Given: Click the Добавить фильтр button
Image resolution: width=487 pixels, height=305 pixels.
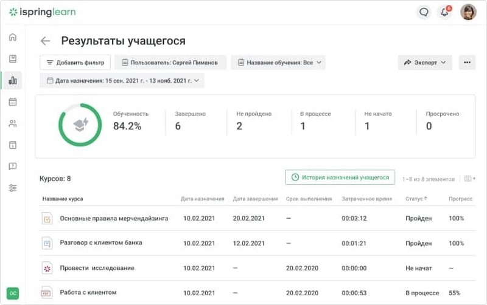Looking at the screenshot, I should 75,63.
